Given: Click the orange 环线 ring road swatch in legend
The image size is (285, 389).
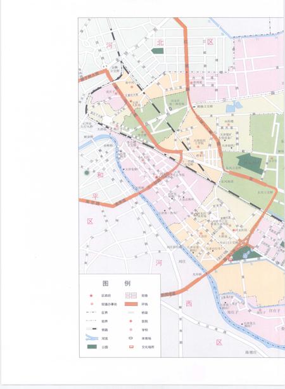Looking at the screenshot, I should tap(131, 304).
